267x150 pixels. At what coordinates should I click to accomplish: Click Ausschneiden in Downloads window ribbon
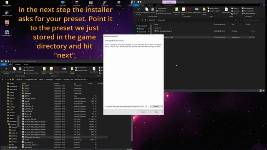coord(161,8)
